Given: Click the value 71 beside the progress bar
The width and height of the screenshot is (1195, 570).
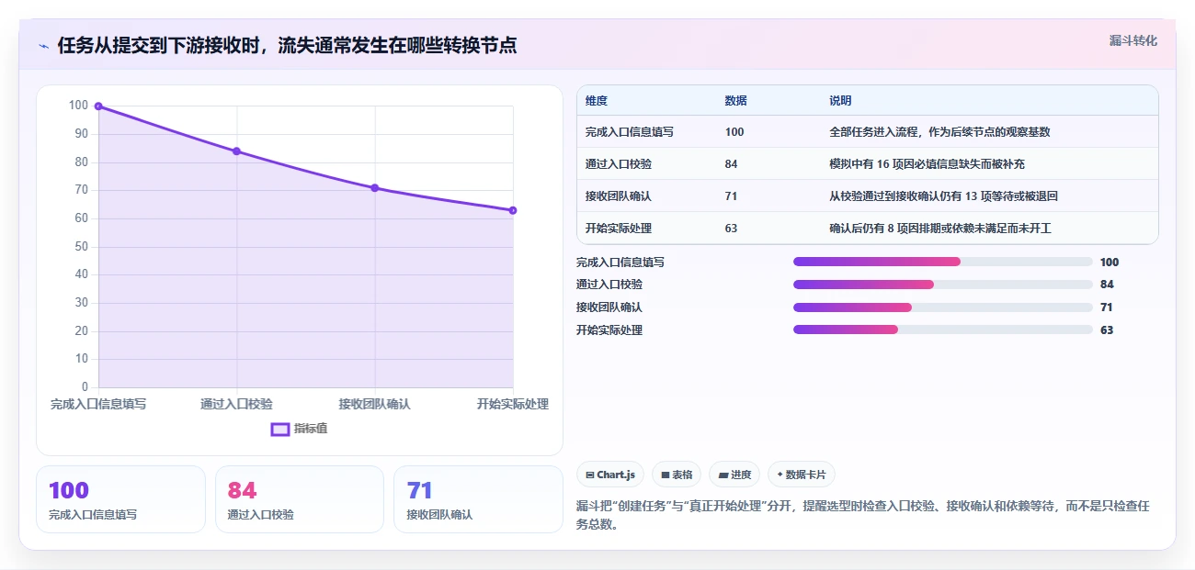Looking at the screenshot, I should pos(1107,307).
